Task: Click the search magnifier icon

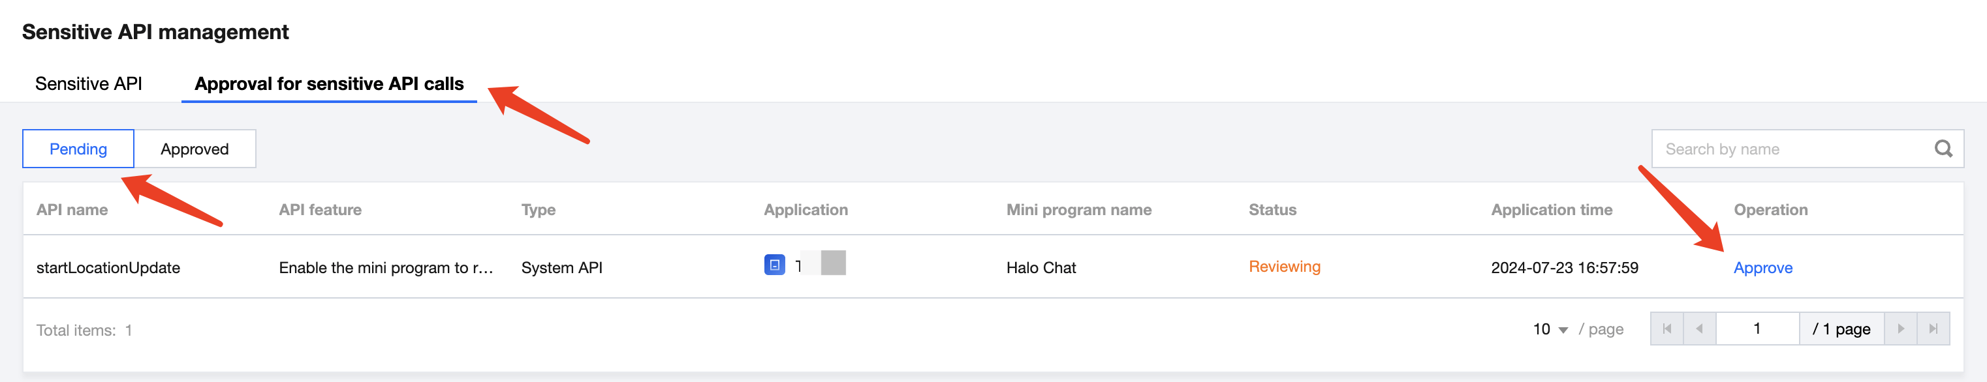Action: 1943,149
